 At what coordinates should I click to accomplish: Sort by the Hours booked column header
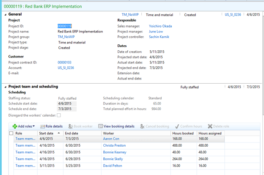(184, 133)
